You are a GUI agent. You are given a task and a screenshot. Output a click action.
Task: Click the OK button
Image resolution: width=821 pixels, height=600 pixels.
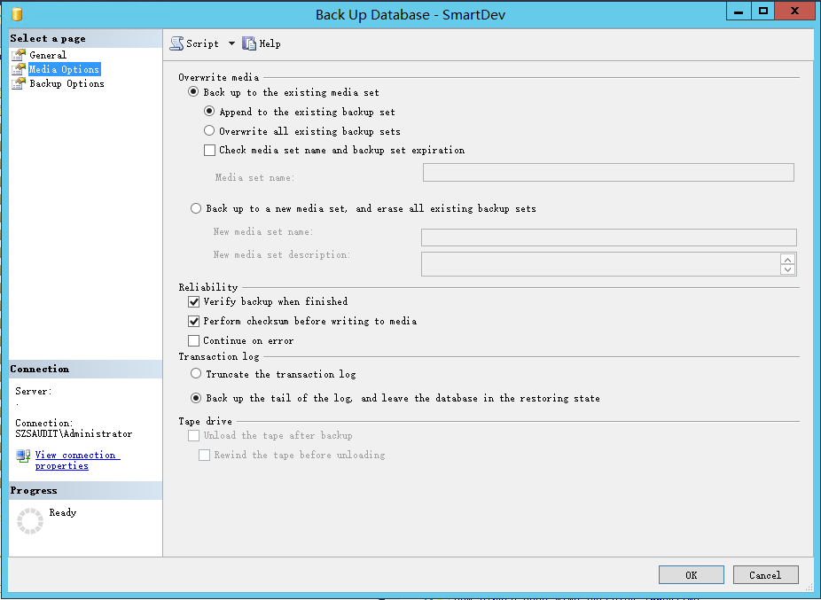(x=691, y=575)
